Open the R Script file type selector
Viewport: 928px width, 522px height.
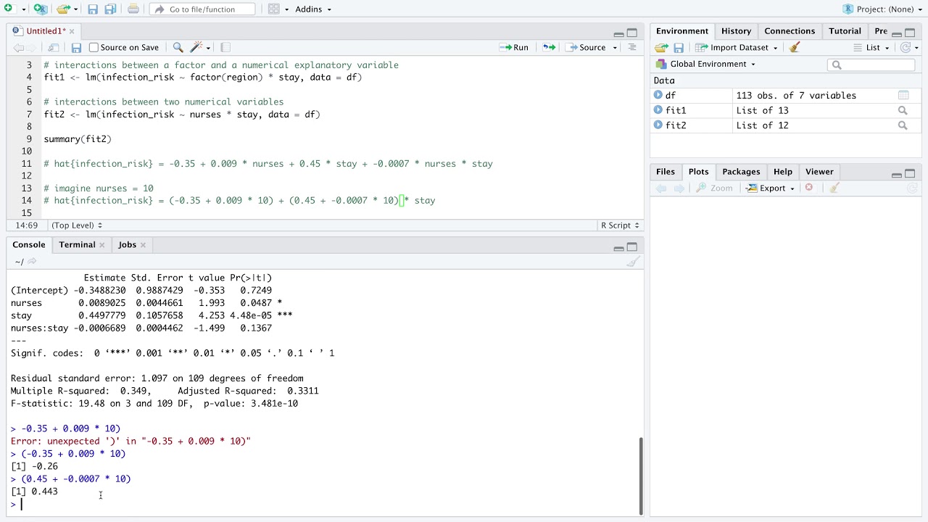[620, 225]
